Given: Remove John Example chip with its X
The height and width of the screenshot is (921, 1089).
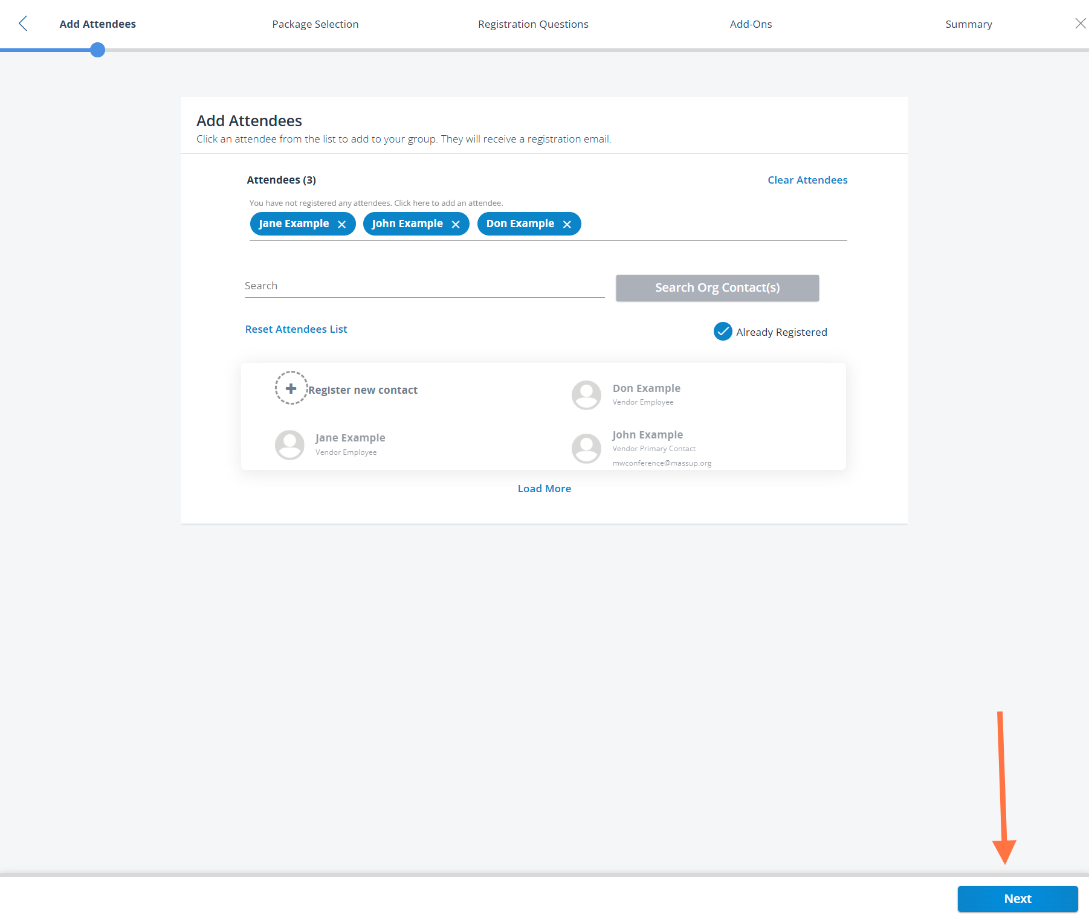Looking at the screenshot, I should (456, 224).
